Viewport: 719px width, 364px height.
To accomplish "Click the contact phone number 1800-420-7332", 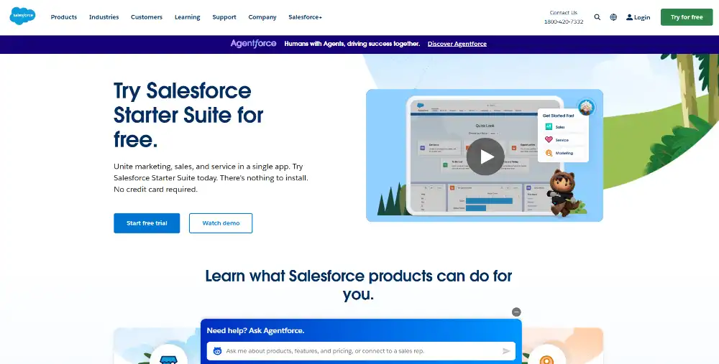I will 564,22.
